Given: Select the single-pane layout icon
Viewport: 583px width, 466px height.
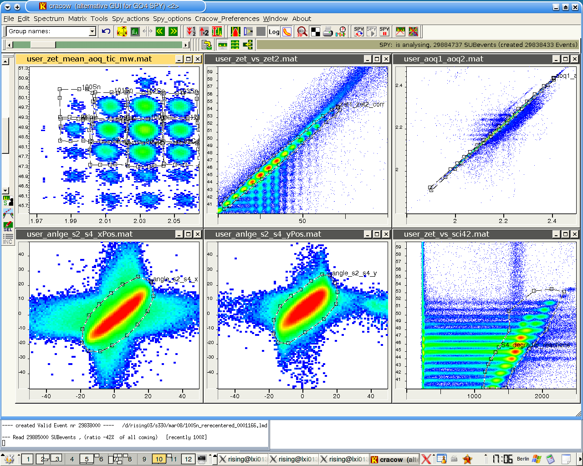Looking at the screenshot, I should point(223,45).
